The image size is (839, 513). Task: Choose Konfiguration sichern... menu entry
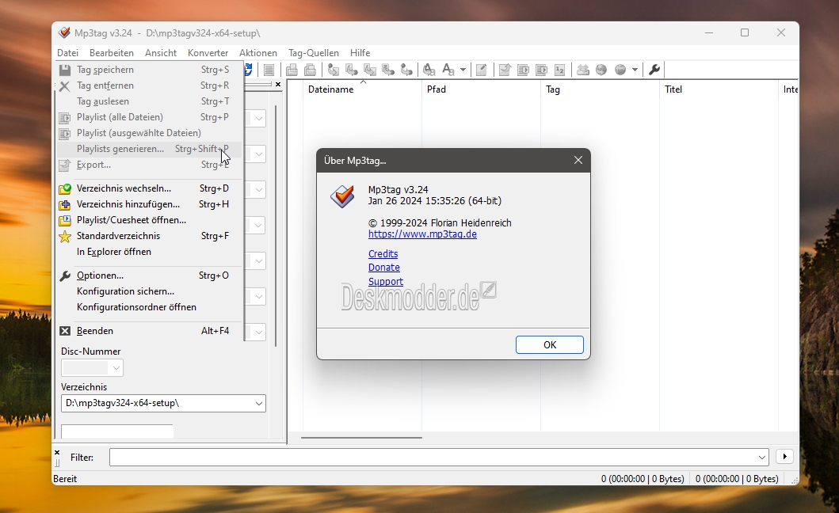(149, 291)
